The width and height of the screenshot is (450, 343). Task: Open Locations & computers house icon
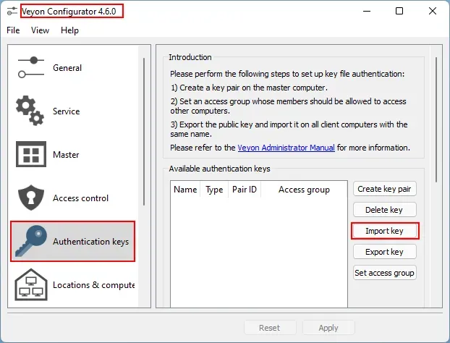tap(31, 285)
